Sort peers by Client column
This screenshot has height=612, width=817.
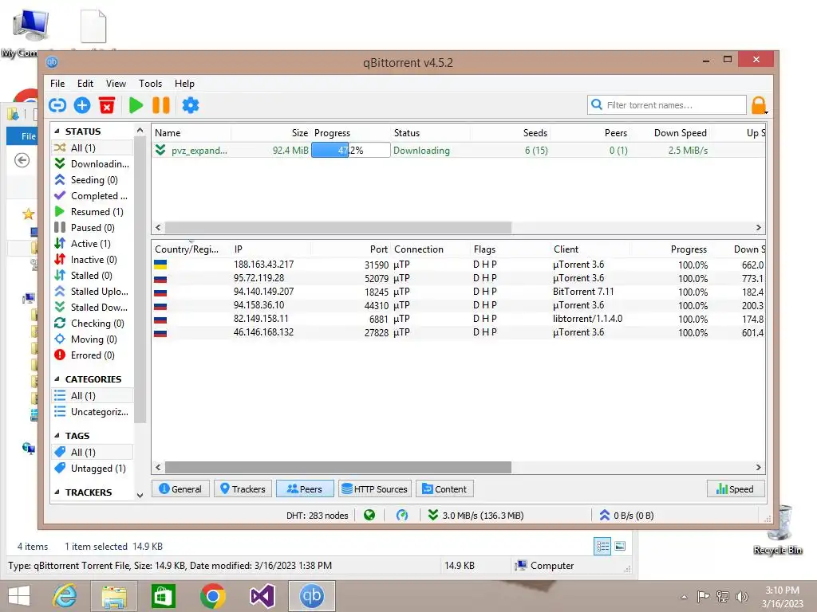coord(566,249)
